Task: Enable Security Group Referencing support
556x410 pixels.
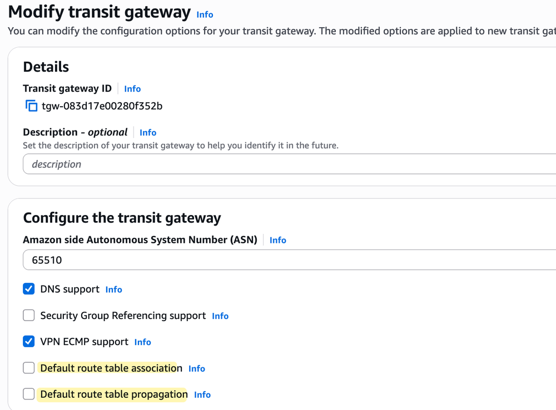Action: tap(28, 315)
